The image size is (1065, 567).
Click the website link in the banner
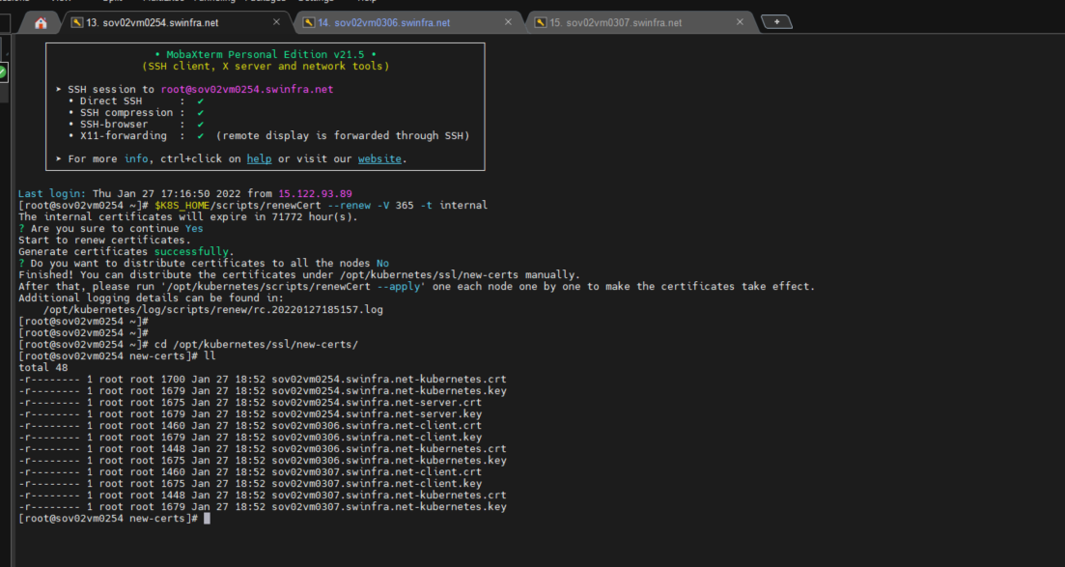(380, 158)
